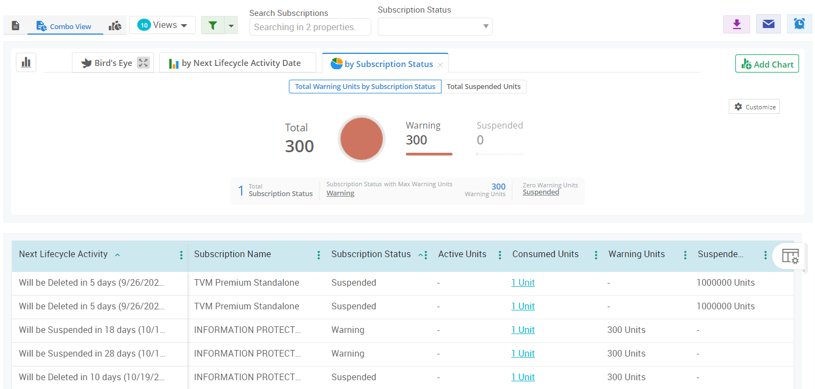Click the email subscriptions icon
Screen dimensions: 815x389
(768, 24)
